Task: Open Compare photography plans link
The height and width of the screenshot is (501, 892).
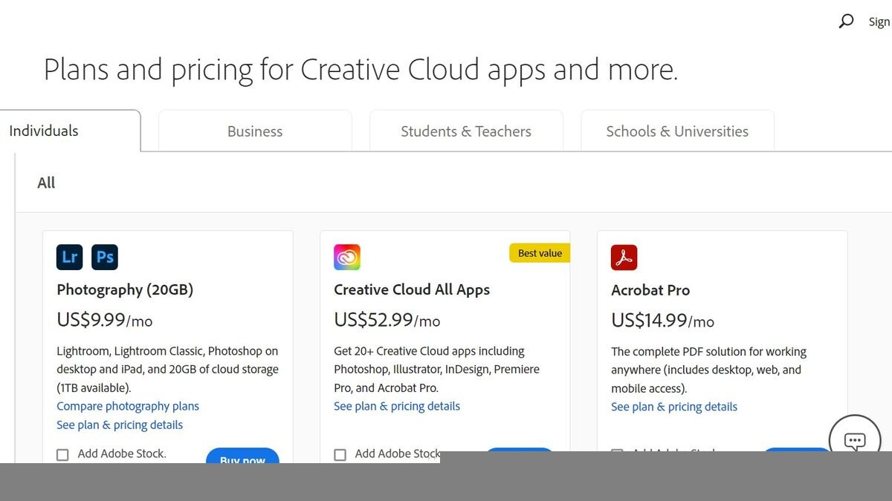Action: (x=127, y=406)
